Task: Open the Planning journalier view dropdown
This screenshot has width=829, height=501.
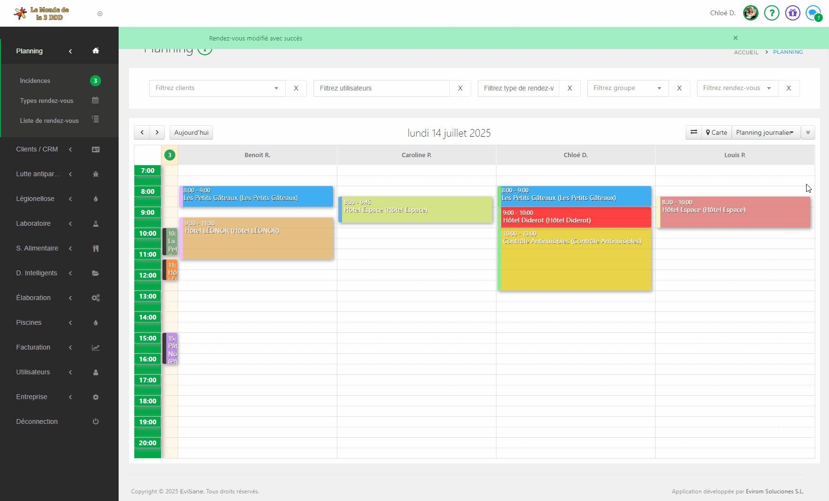Action: pyautogui.click(x=766, y=132)
